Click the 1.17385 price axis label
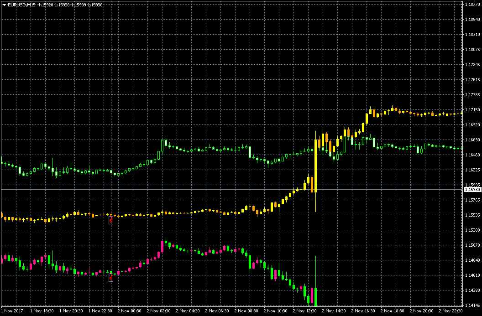The width and height of the screenshot is (482, 316). click(472, 94)
